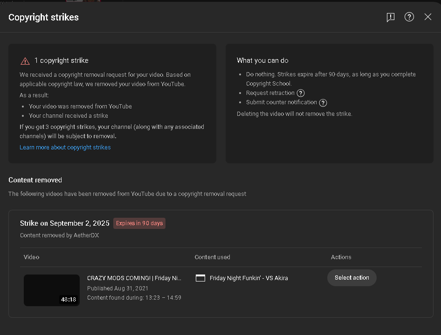Click the Actions column header
Viewport: 441px width, 335px height.
point(341,257)
